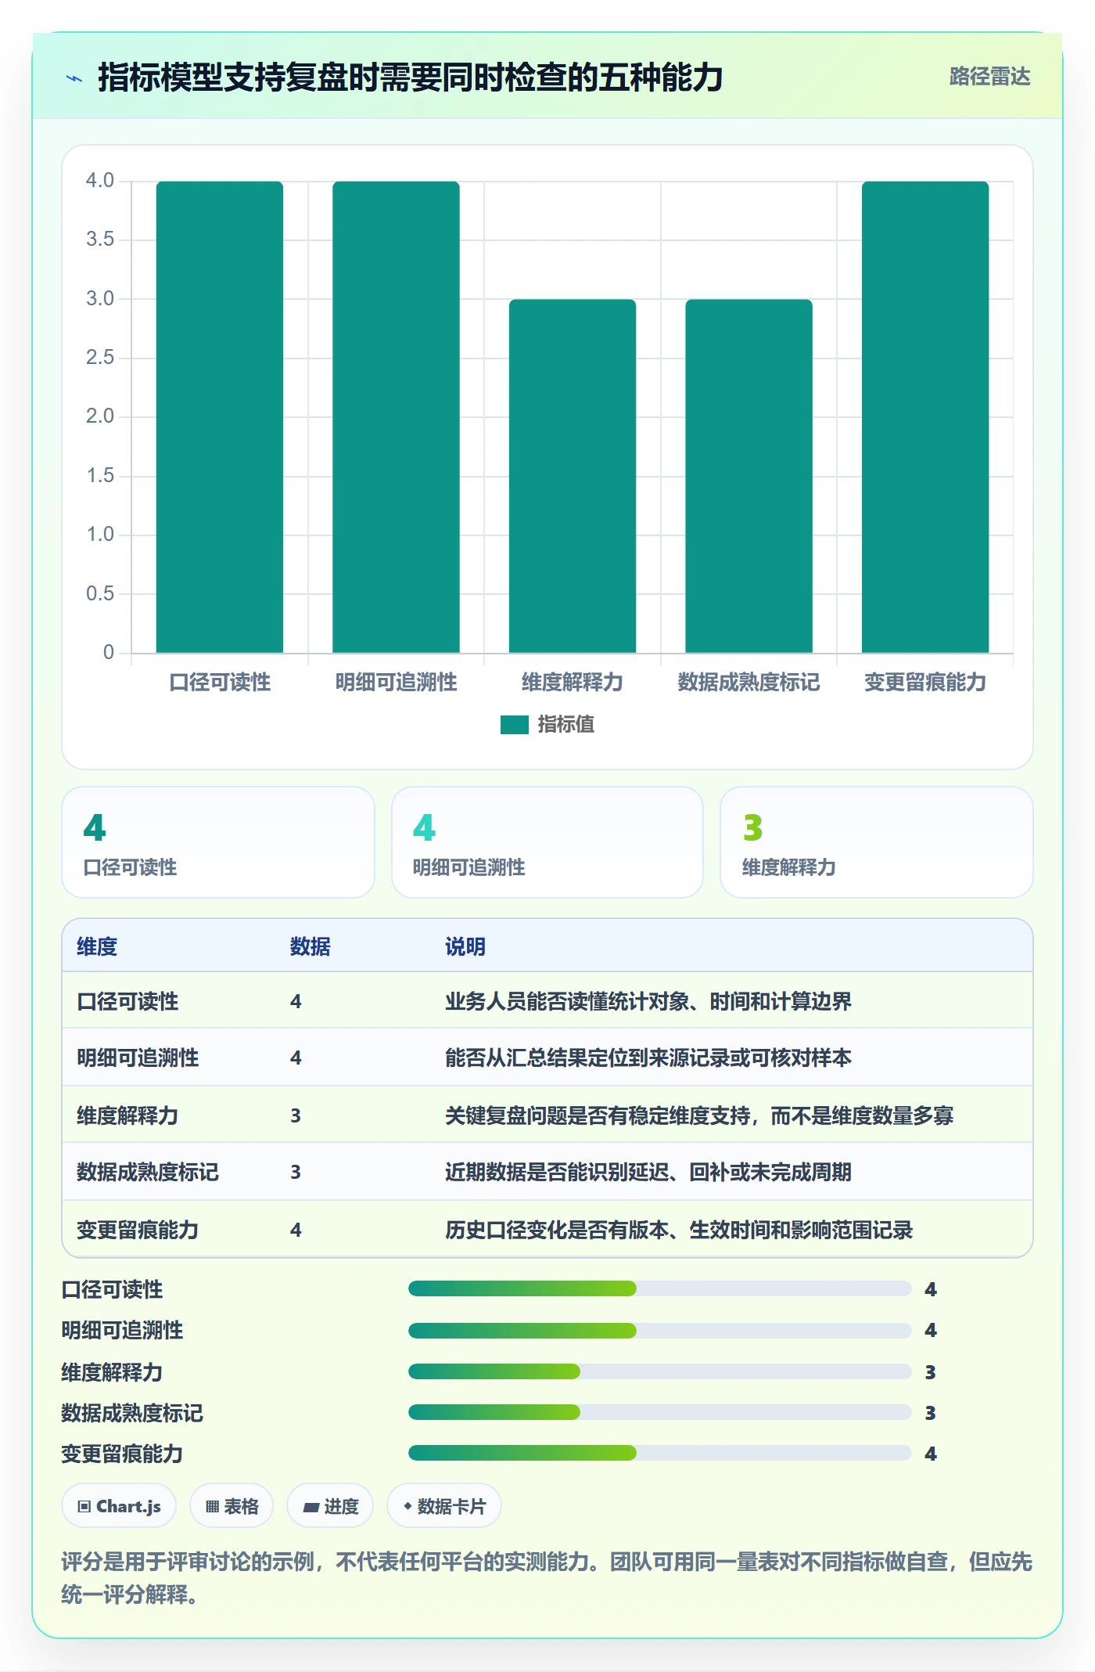This screenshot has height=1672, width=1095.
Task: Click the 路径雷达 label in the header
Action: point(989,77)
